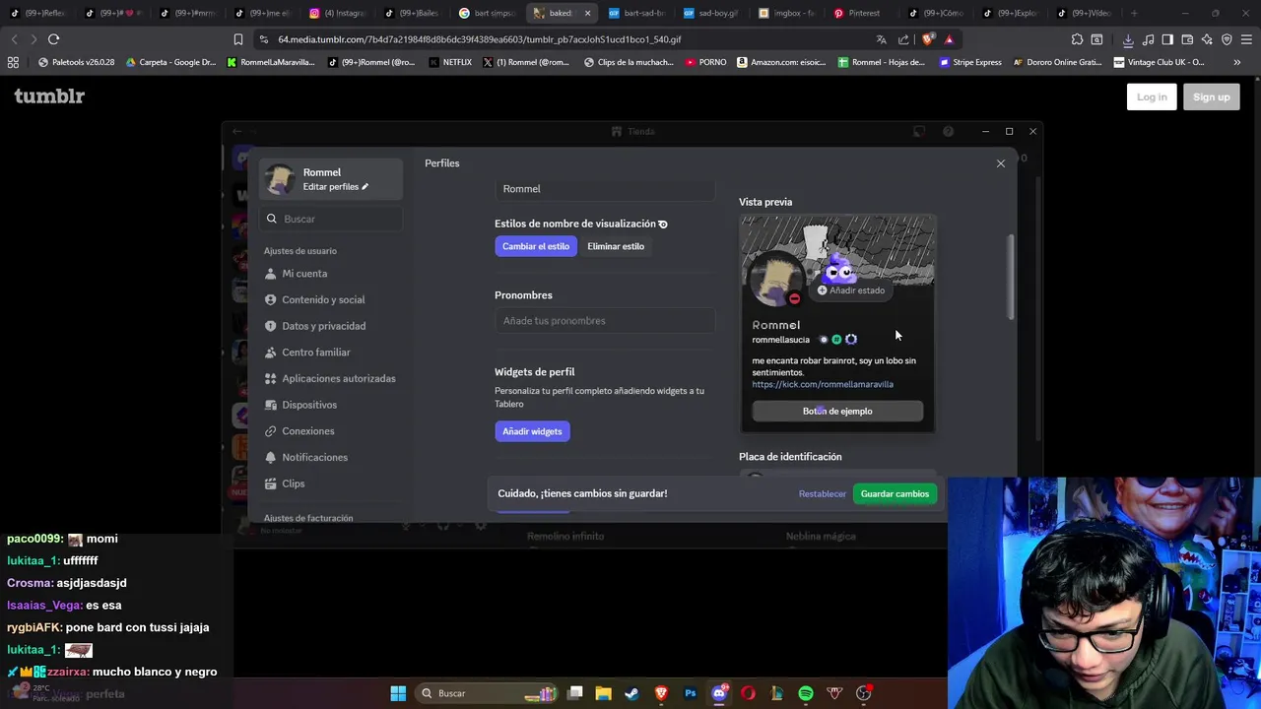1261x709 pixels.
Task: Click the info icon beside Estilos de nombre
Action: 663,225
